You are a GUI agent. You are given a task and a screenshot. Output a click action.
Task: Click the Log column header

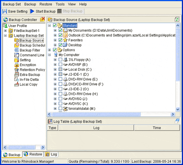click(x=96, y=128)
